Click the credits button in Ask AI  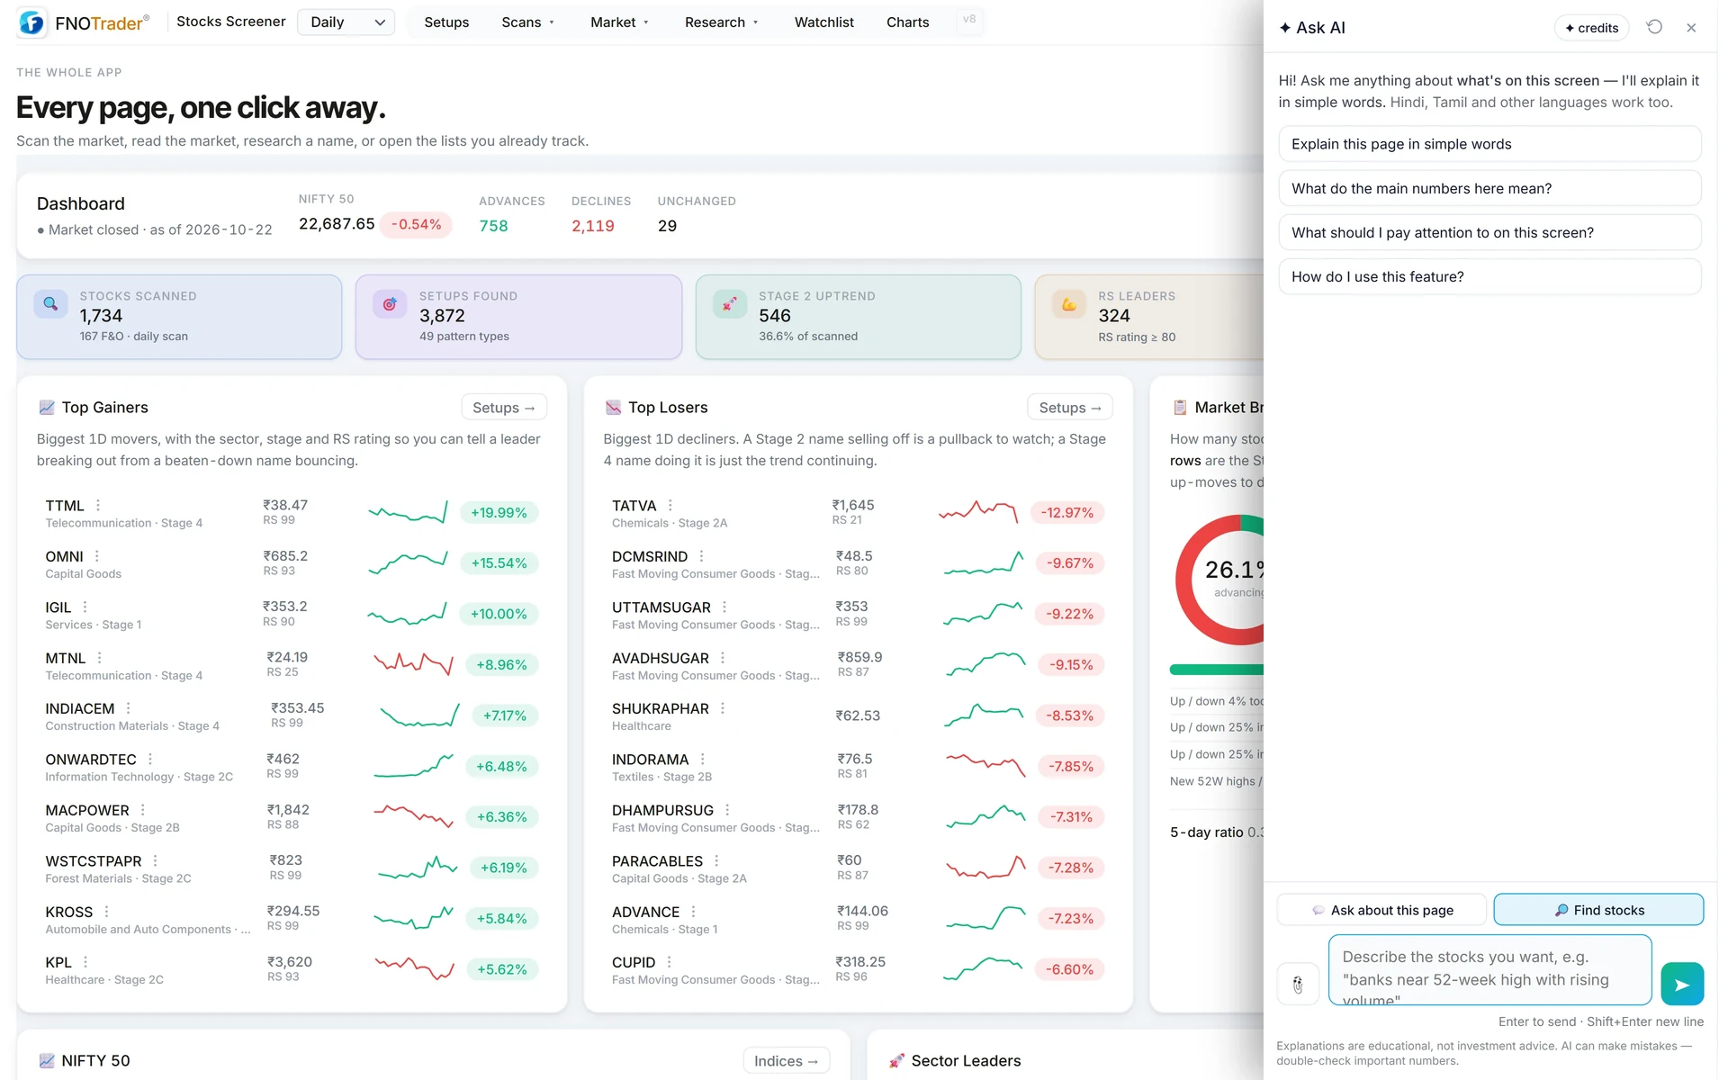pyautogui.click(x=1591, y=28)
